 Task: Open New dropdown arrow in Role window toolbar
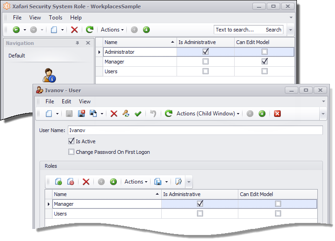62,30
